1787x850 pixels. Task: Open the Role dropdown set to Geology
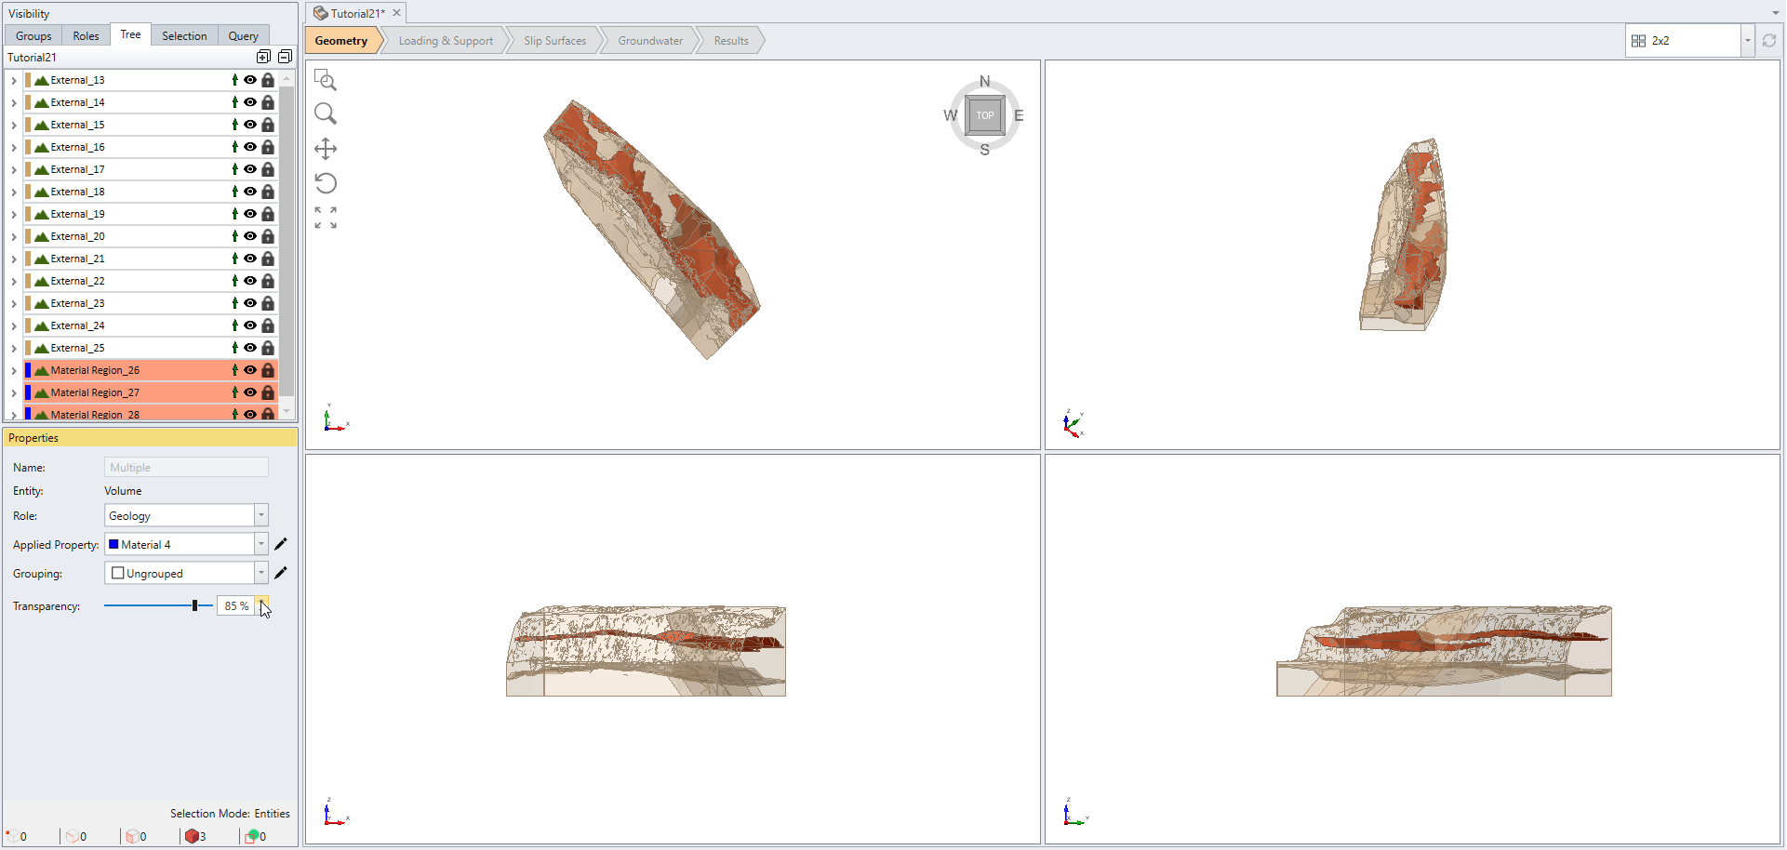261,514
